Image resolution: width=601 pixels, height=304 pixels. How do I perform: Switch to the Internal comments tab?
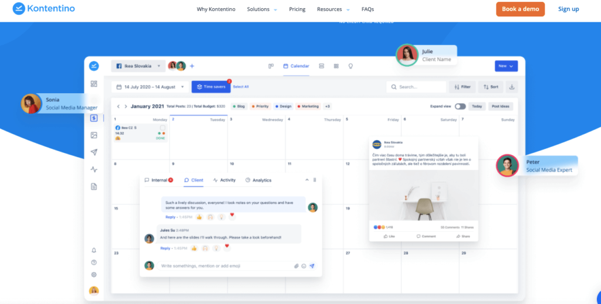[x=158, y=180]
